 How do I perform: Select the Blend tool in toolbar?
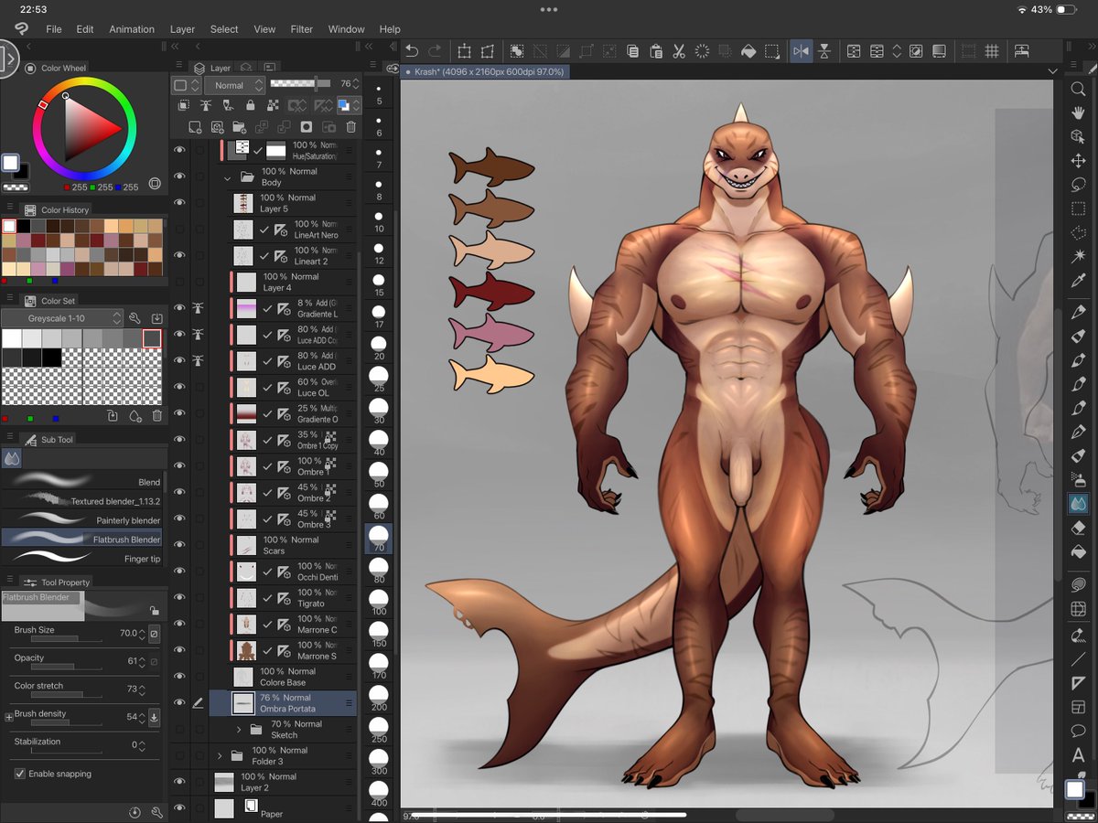pyautogui.click(x=1078, y=503)
